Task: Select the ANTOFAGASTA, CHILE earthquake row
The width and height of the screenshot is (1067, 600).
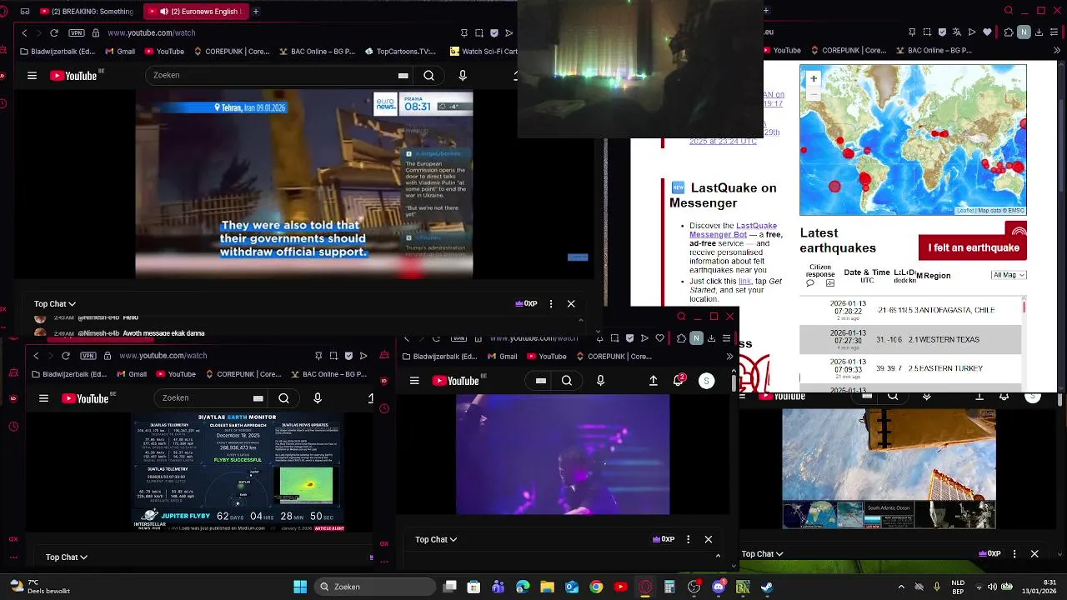Action: coord(910,310)
